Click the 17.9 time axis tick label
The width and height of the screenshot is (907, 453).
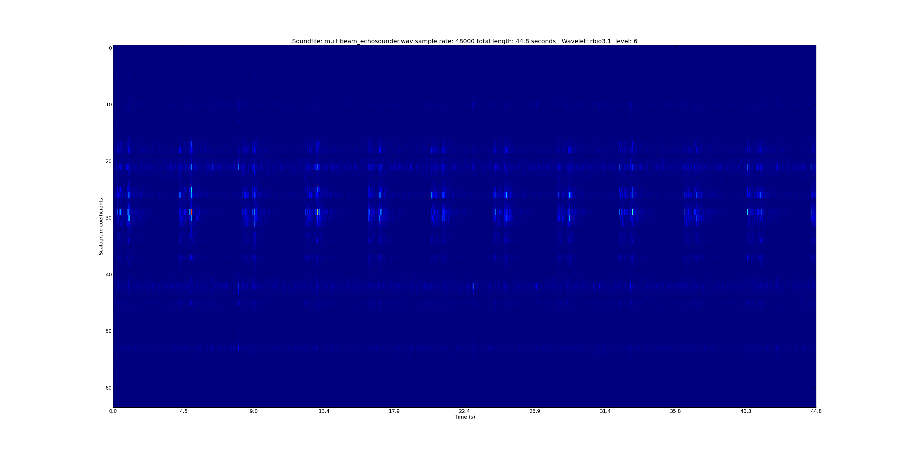click(394, 411)
